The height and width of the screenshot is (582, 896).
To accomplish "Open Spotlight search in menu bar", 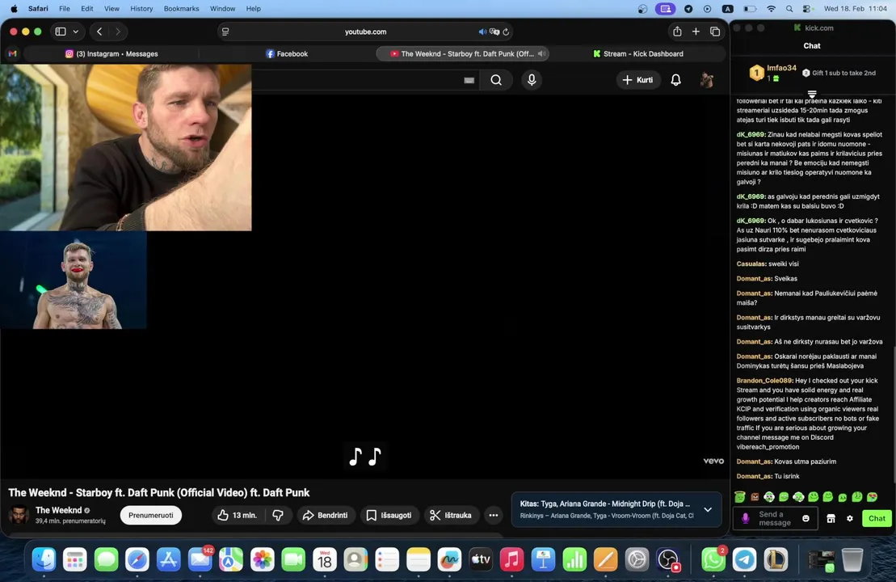I will coord(789,9).
